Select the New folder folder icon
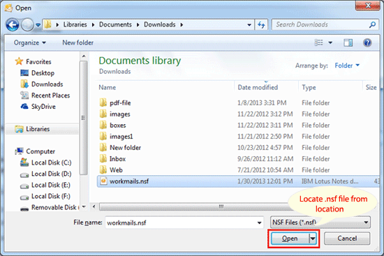The width and height of the screenshot is (384, 256). pyautogui.click(x=103, y=148)
